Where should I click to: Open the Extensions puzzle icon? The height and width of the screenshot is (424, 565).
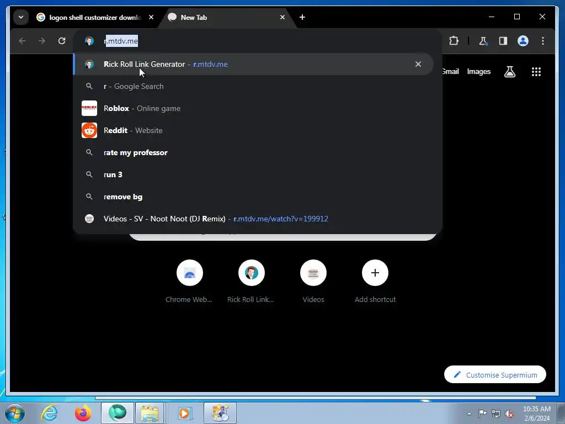(454, 41)
